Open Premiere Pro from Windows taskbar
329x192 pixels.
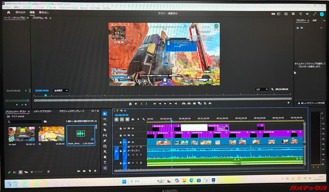tap(213, 180)
